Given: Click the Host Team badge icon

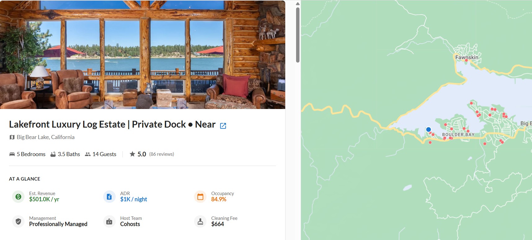Looking at the screenshot, I should pos(109,221).
